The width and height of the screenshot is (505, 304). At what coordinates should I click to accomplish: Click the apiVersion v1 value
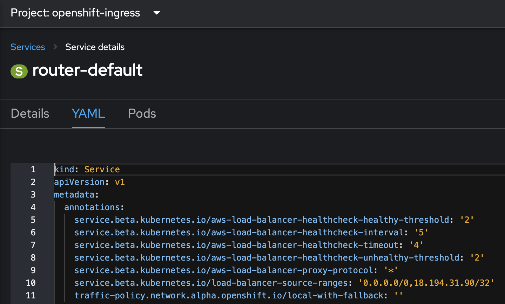pyautogui.click(x=120, y=182)
